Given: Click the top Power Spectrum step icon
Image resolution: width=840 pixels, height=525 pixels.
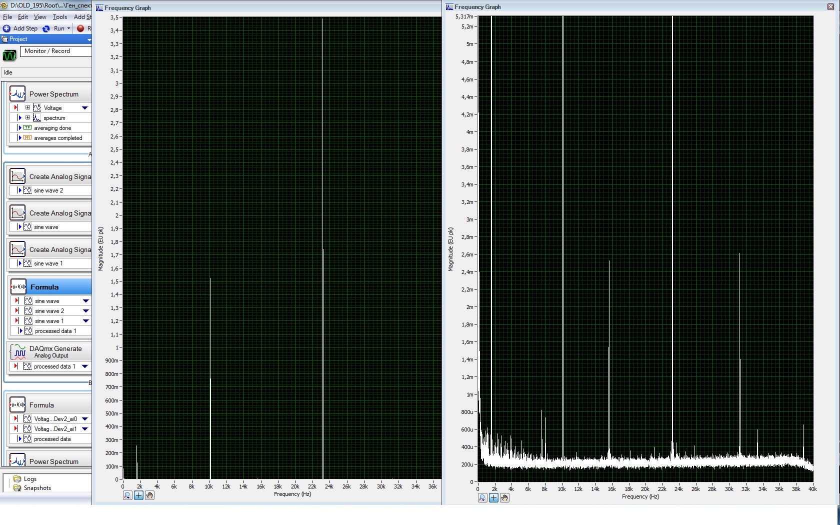Looking at the screenshot, I should [x=17, y=93].
